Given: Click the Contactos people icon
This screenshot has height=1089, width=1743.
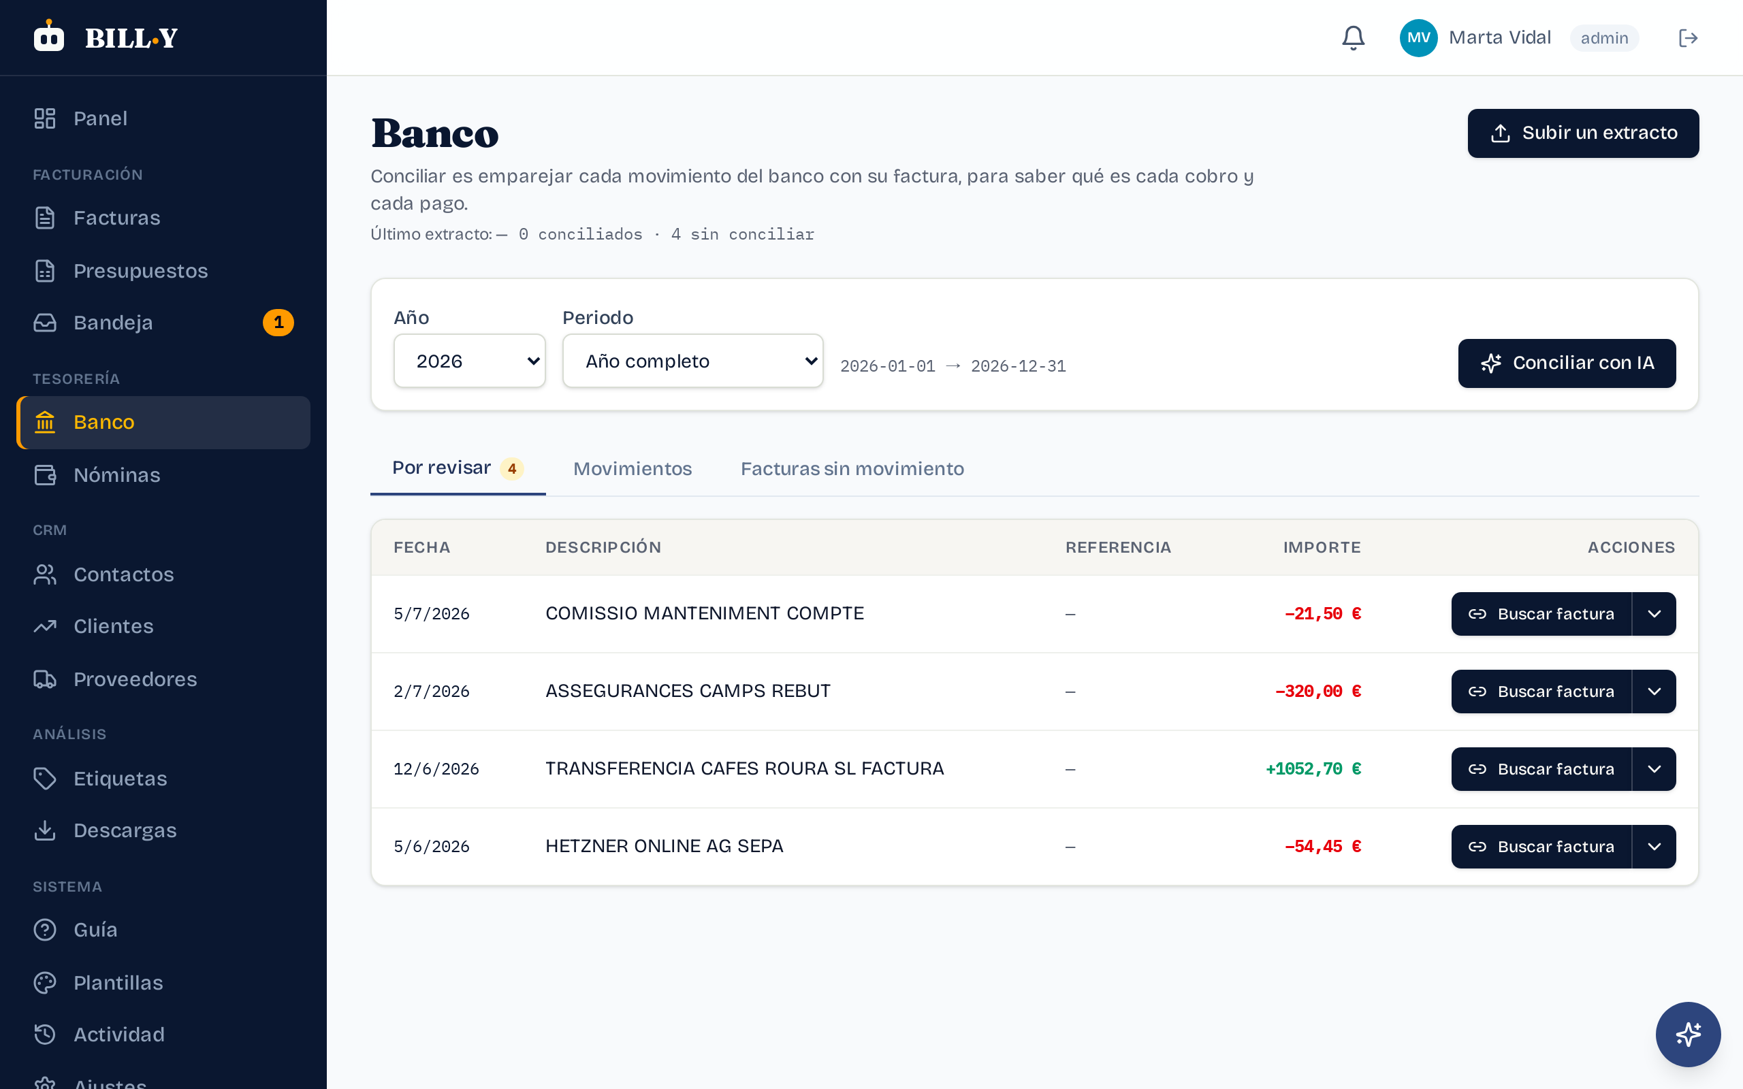Looking at the screenshot, I should click(45, 574).
